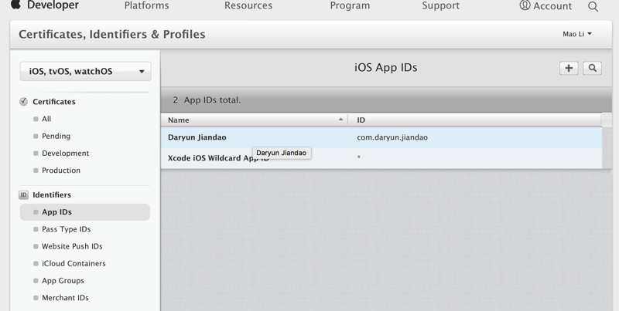Click Certificates, Identifiers & Profiles heading
The image size is (619, 311).
pos(111,34)
